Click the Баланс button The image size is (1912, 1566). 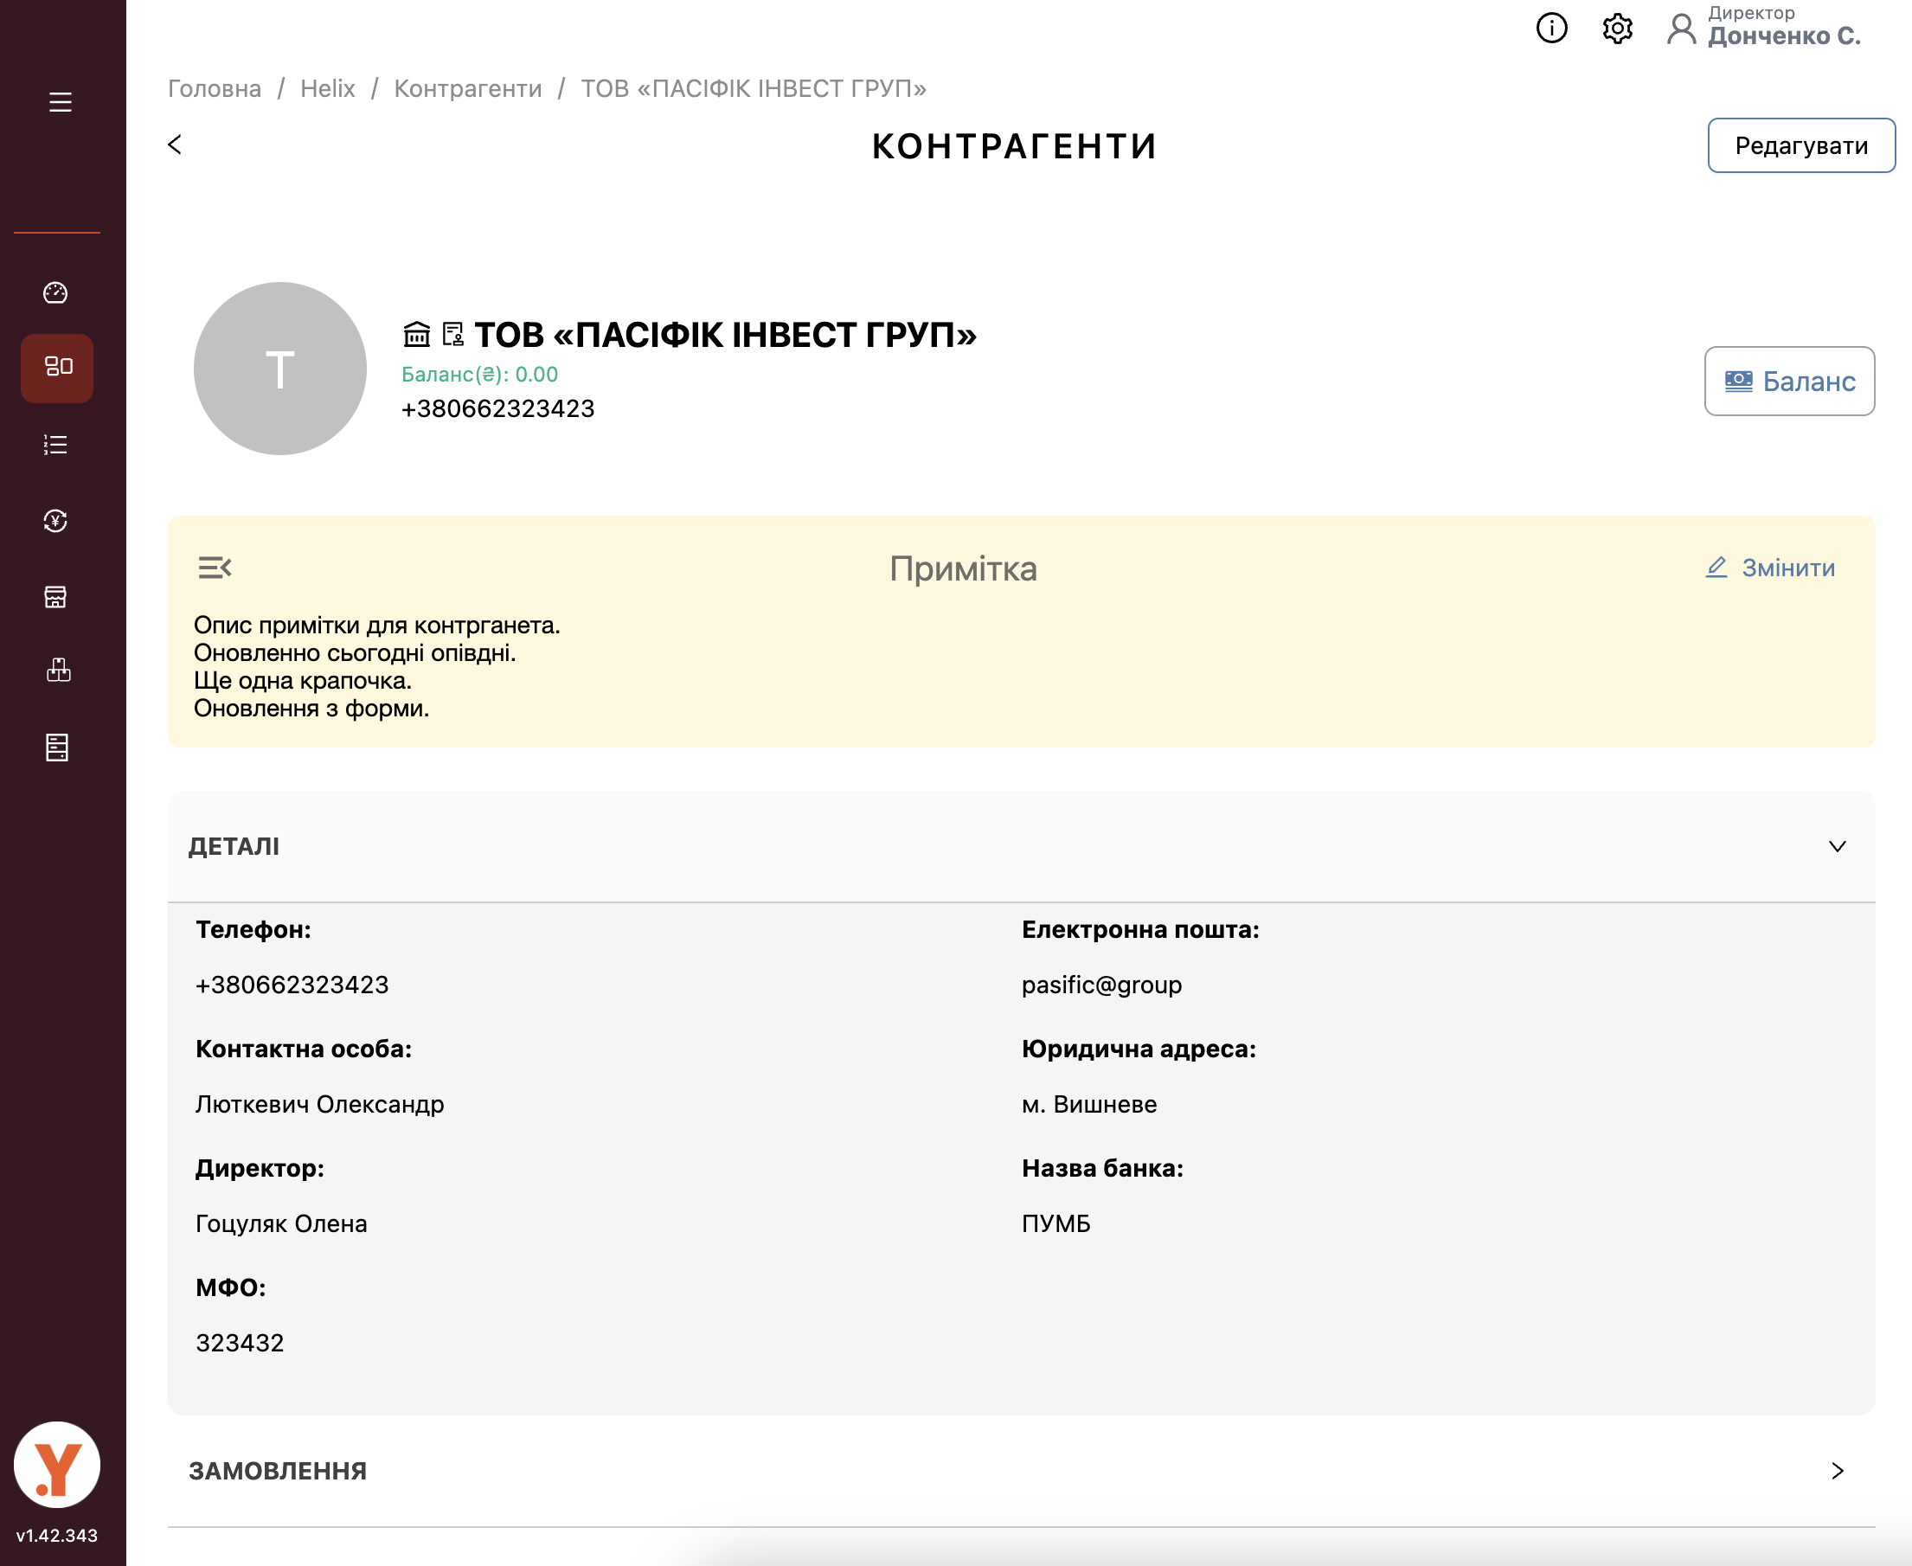point(1789,382)
